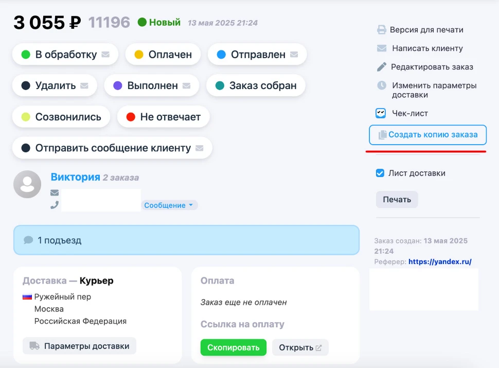This screenshot has height=368, width=499.
Task: Click the comment bubble icon beside 1 подъезд
Action: pos(29,240)
